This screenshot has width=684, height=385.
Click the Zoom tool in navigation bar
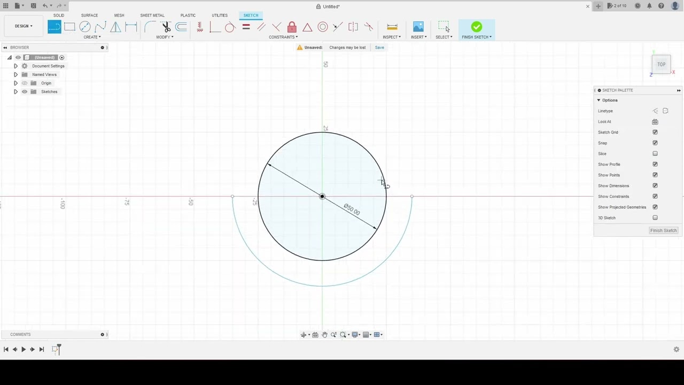click(333, 335)
